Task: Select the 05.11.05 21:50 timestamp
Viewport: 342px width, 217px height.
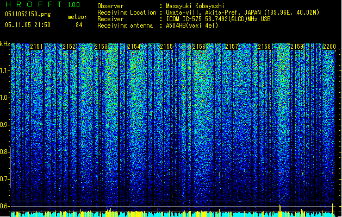Action: (28, 25)
